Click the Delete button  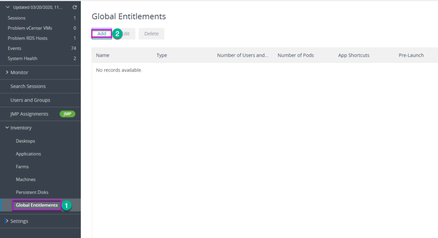pyautogui.click(x=151, y=34)
